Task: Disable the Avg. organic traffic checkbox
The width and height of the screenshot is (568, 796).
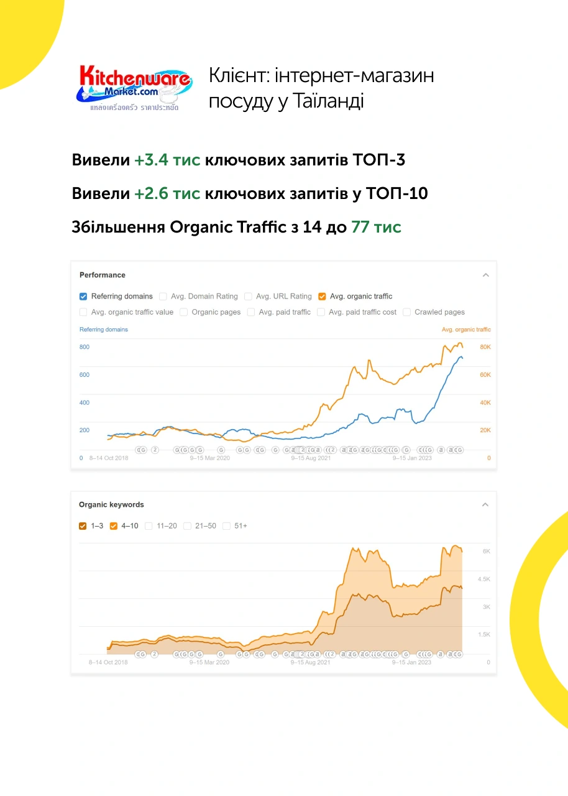Action: coord(322,297)
